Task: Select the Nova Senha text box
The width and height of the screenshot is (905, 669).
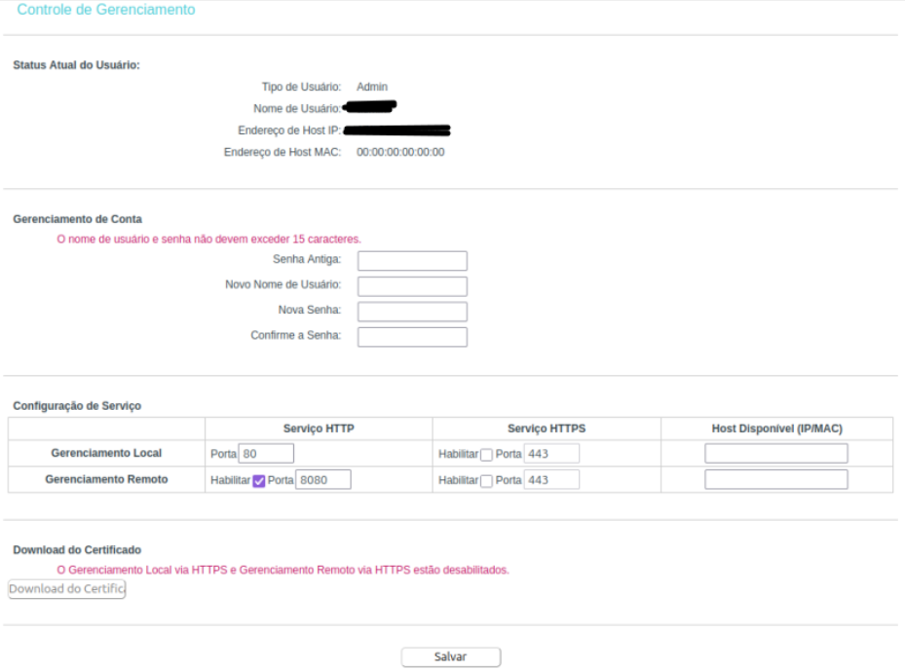Action: coord(412,312)
